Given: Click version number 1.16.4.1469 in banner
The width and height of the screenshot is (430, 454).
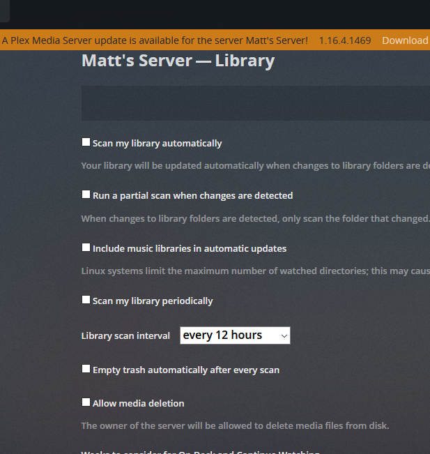Looking at the screenshot, I should [x=345, y=40].
